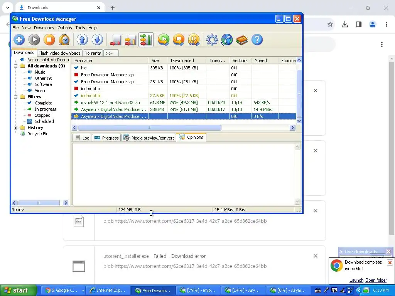
Task: Open the Help menu
Action: click(93, 28)
